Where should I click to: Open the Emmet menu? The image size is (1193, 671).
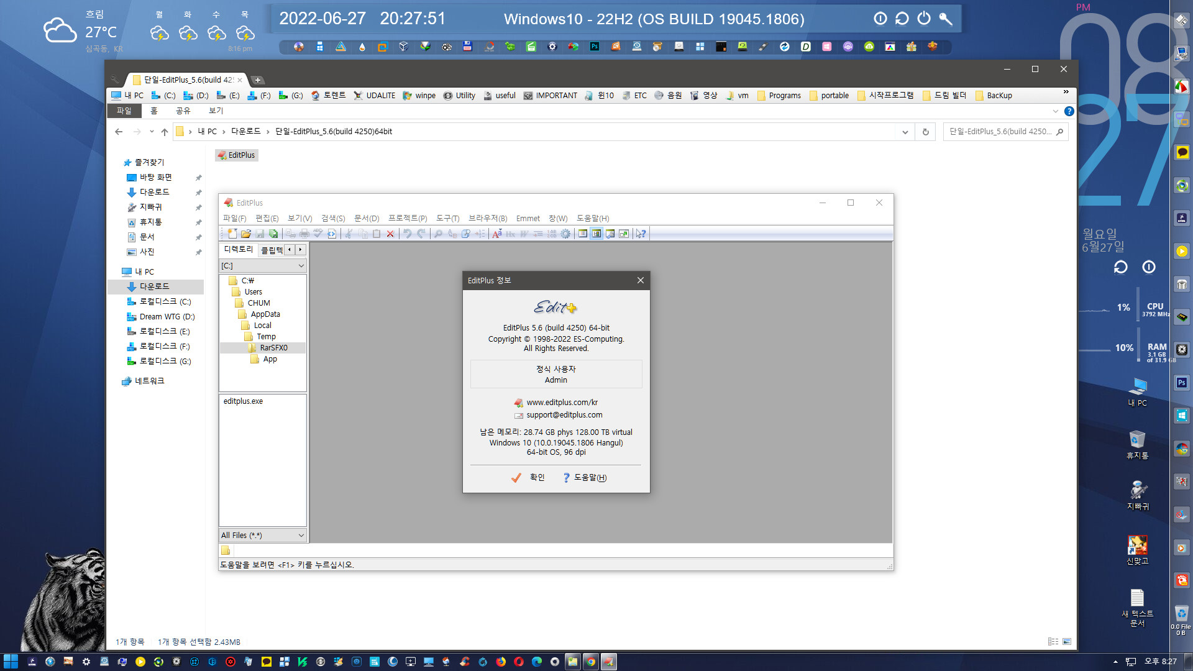528,219
